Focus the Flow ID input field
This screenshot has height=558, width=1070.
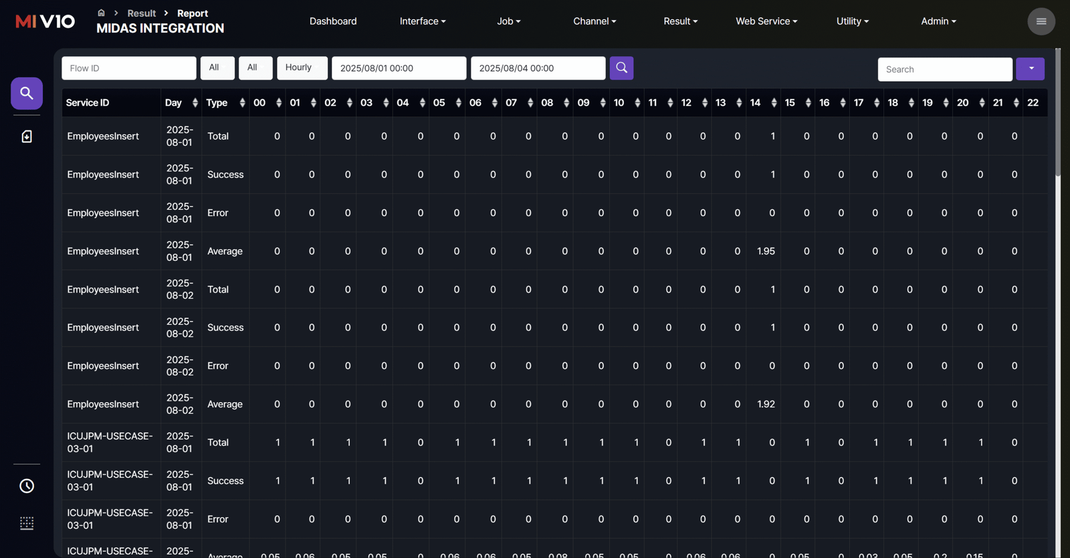(128, 68)
